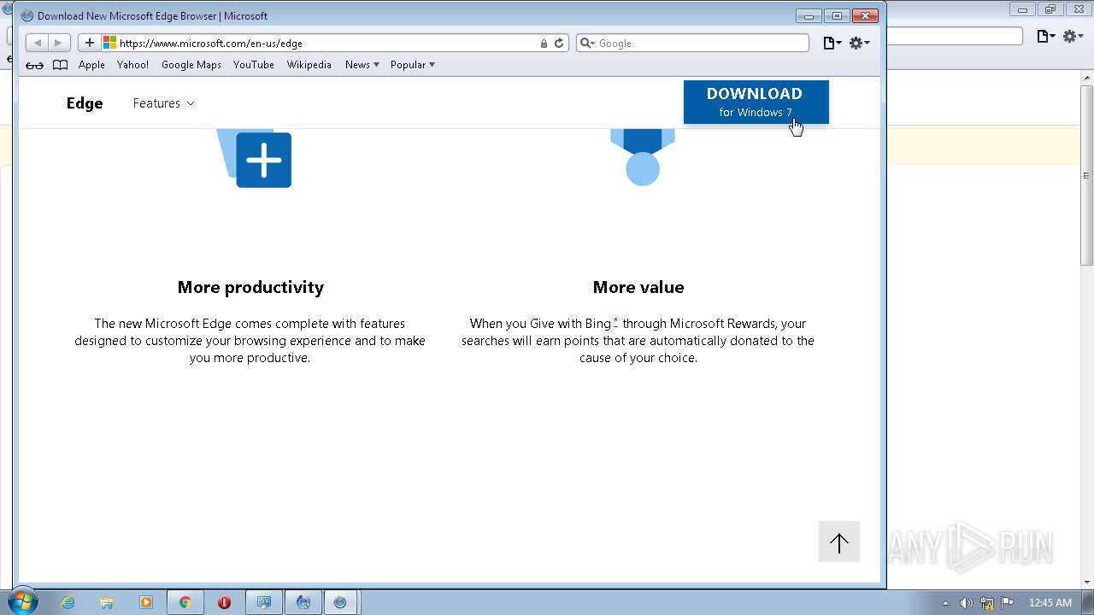
Task: Switch to second Safari window in taskbar
Action: coord(341,602)
